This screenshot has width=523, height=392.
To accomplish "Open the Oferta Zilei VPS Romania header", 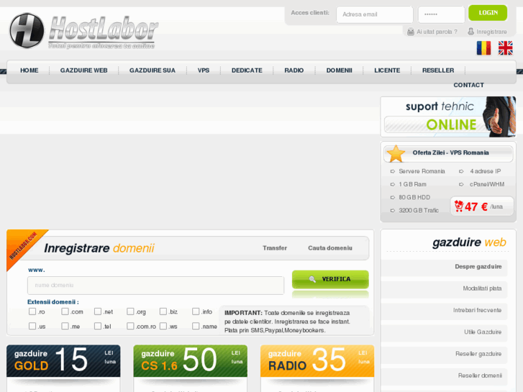I will click(448, 153).
